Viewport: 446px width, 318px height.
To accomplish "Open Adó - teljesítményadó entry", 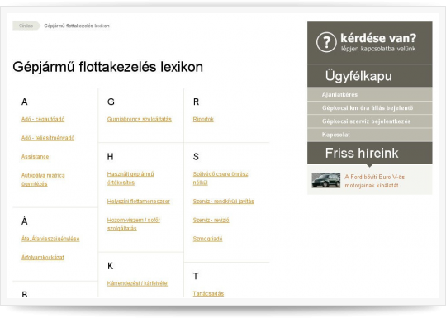I will pyautogui.click(x=48, y=138).
